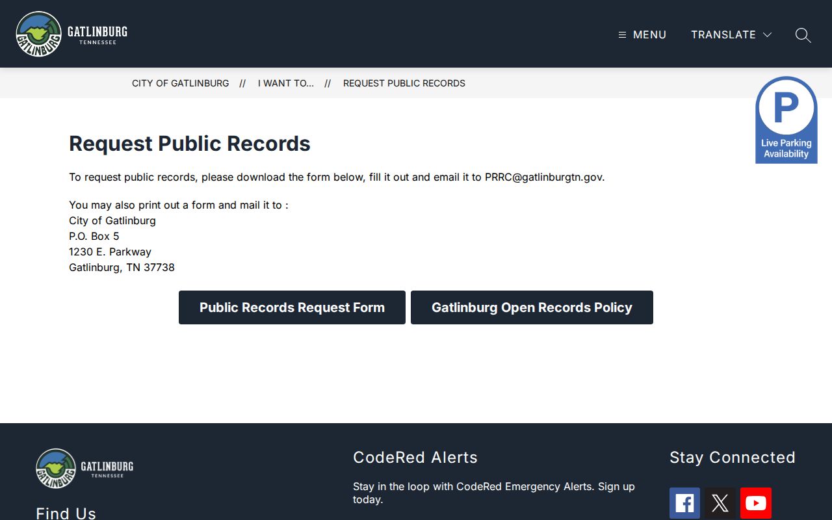The image size is (832, 520).
Task: Open the YouTube icon in footer
Action: point(756,503)
